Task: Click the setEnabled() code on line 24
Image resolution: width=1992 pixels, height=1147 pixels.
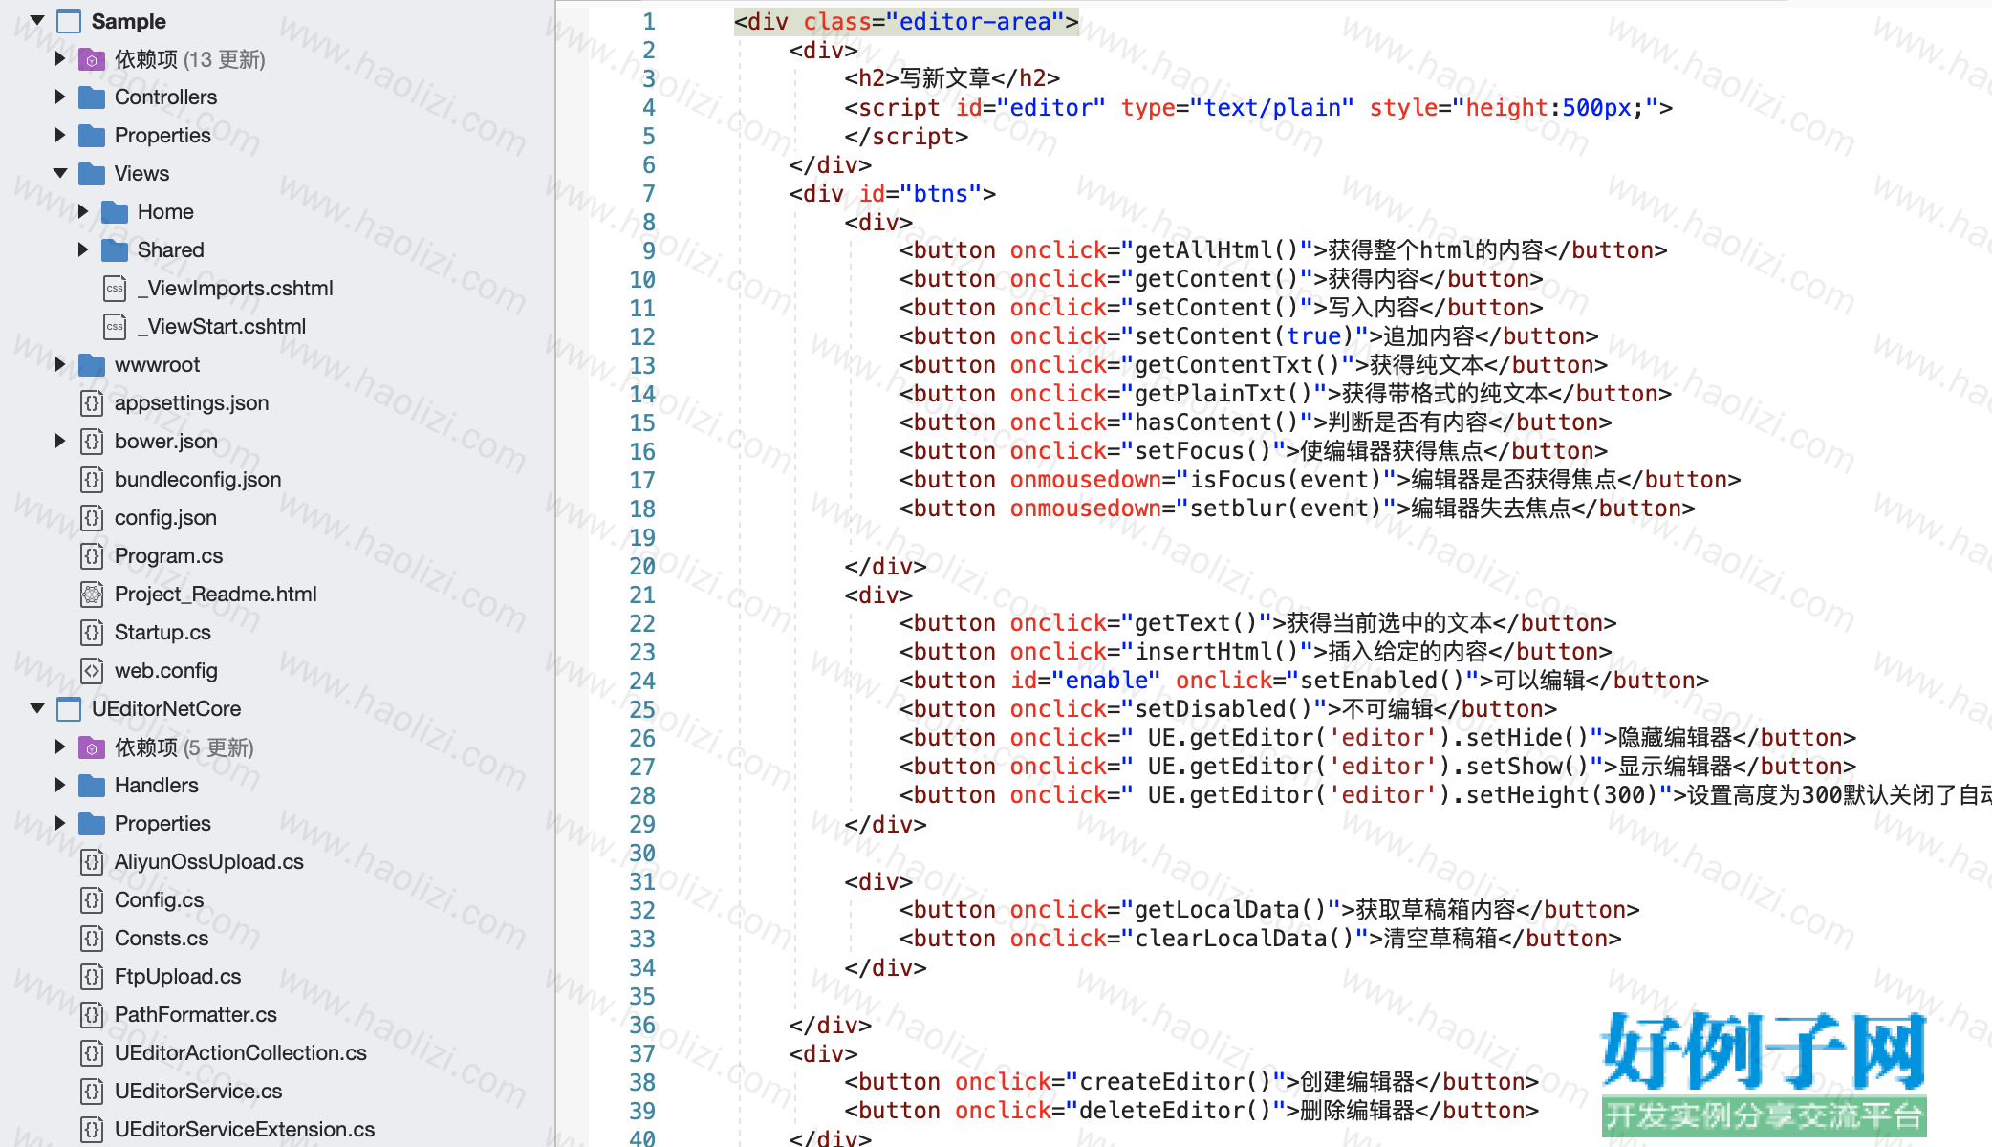Action: tap(1382, 681)
